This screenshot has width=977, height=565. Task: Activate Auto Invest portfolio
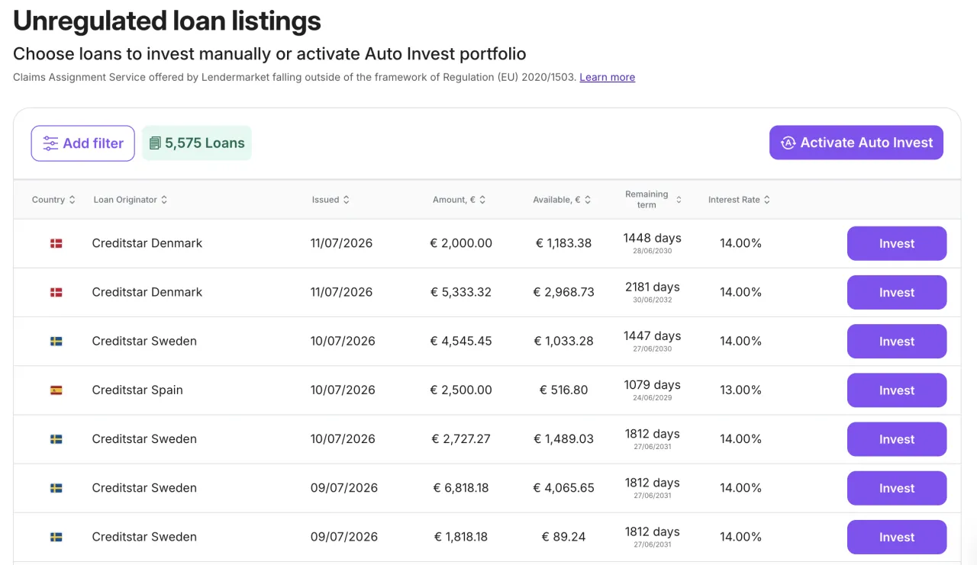click(856, 143)
